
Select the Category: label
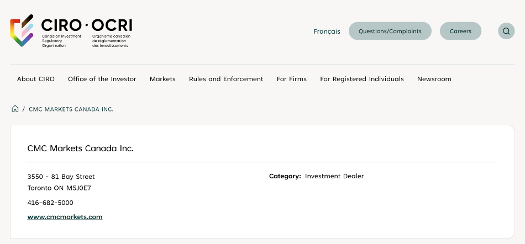click(285, 176)
